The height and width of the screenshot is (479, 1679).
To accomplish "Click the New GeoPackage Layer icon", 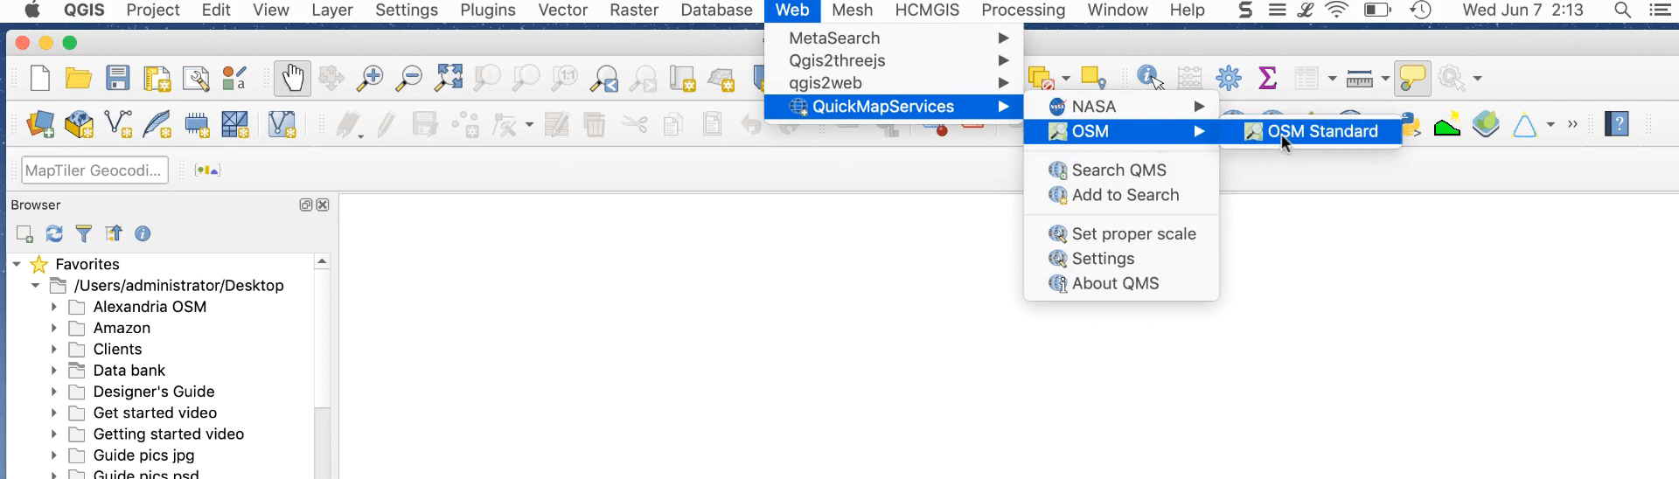I will (x=79, y=125).
